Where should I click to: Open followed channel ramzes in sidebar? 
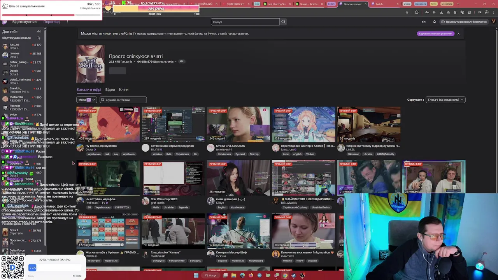click(22, 55)
